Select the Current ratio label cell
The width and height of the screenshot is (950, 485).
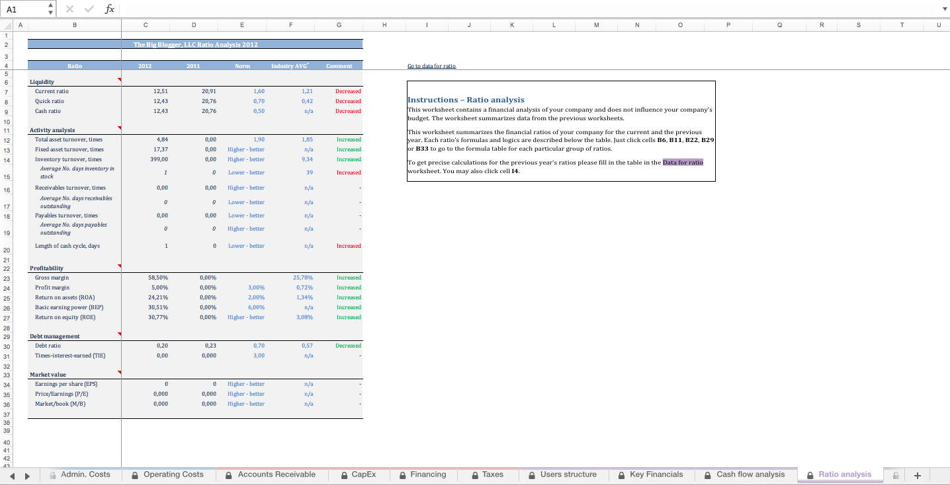pyautogui.click(x=74, y=91)
